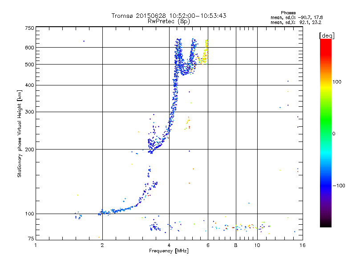356x267 pixels.
Task: Click the x-axis tick label '8'
Action: point(236,245)
